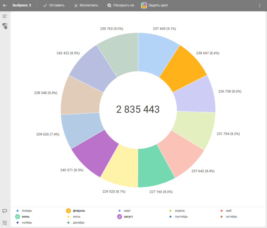This screenshot has height=228, width=267.
Task: Select декабрь legend item
Action: tap(78, 223)
